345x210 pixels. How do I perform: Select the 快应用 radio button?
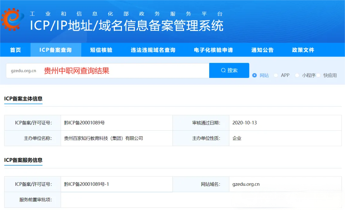point(318,75)
